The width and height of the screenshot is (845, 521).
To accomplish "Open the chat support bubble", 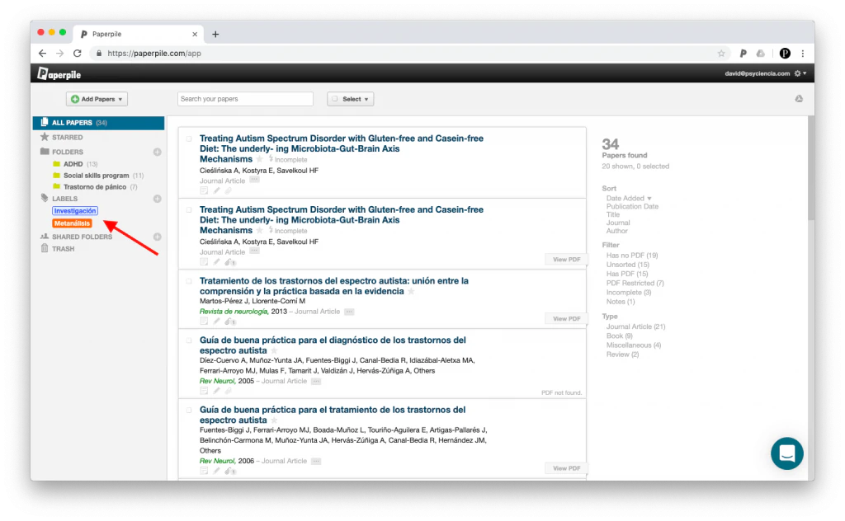I will point(786,453).
